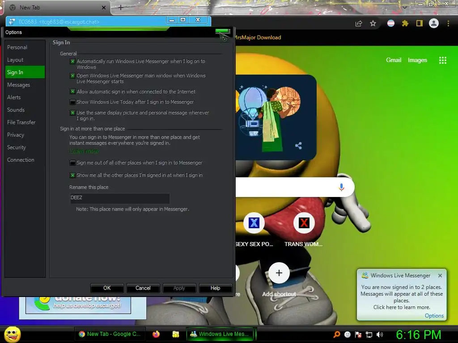
Task: Select the Layout options category
Action: [25, 60]
